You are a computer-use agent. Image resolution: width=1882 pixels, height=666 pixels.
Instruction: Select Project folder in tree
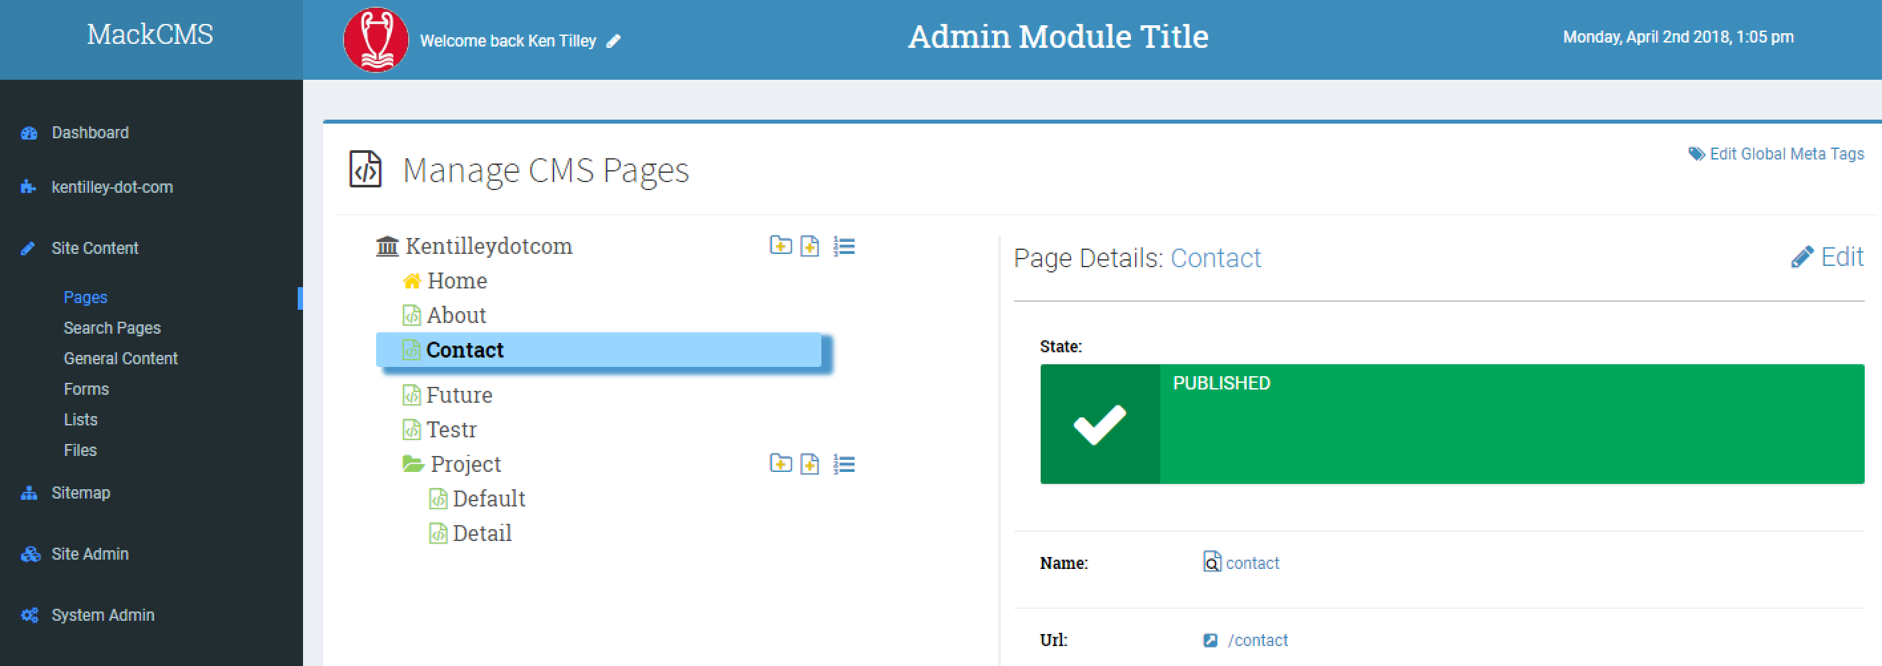click(465, 464)
